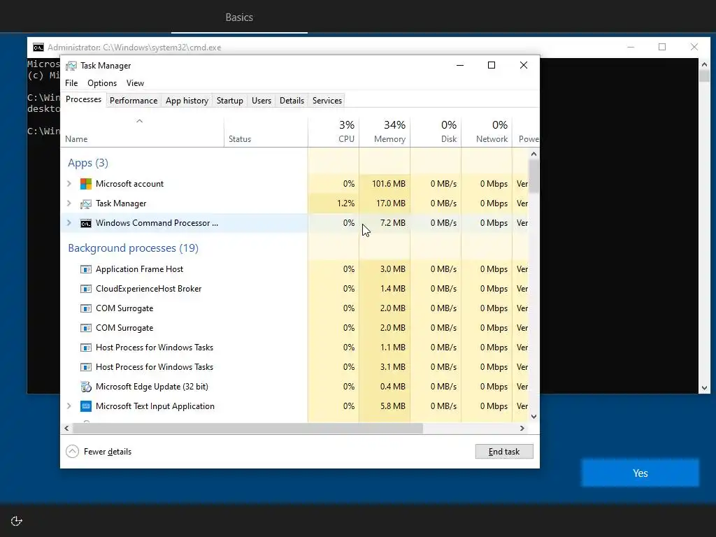Viewport: 716px width, 537px height.
Task: Click the Fewer details circle arrow icon
Action: [x=72, y=452]
